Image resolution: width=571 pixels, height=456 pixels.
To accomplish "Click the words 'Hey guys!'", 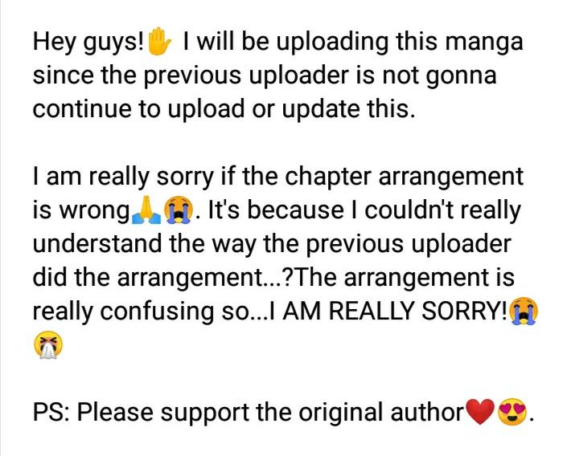I will tap(88, 42).
